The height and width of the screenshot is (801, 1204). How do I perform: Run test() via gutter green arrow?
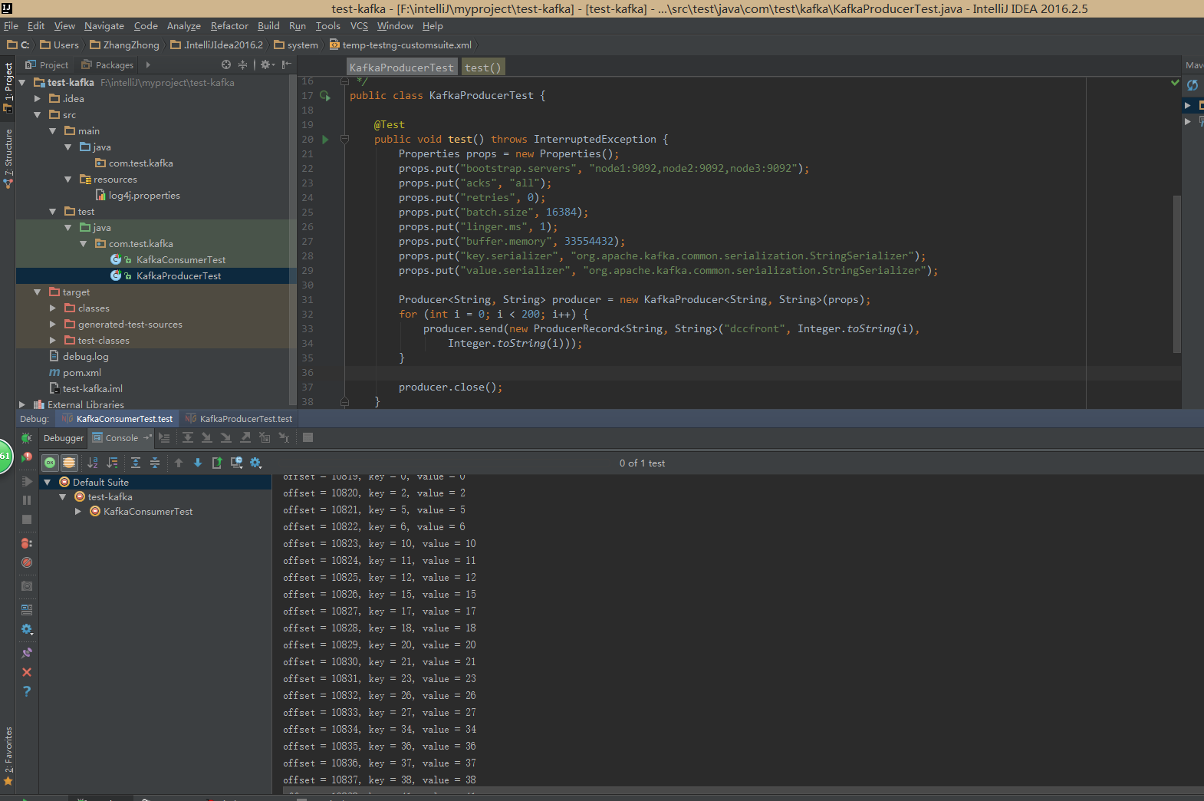(325, 140)
